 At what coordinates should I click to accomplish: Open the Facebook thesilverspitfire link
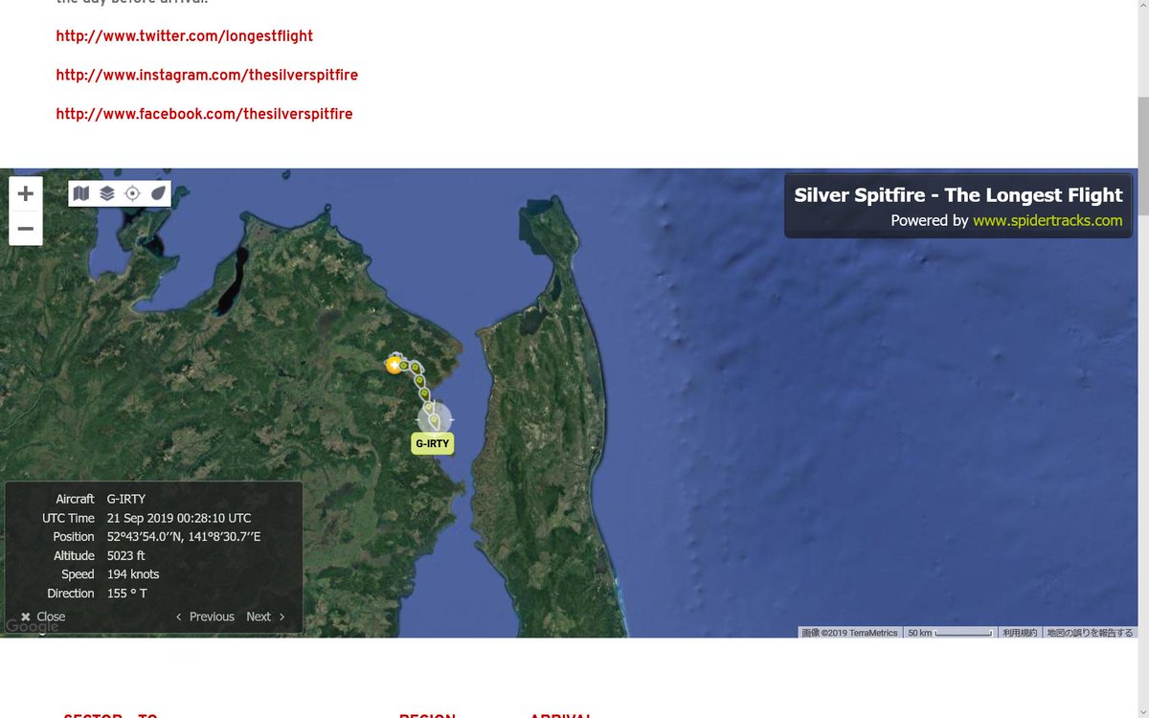204,114
